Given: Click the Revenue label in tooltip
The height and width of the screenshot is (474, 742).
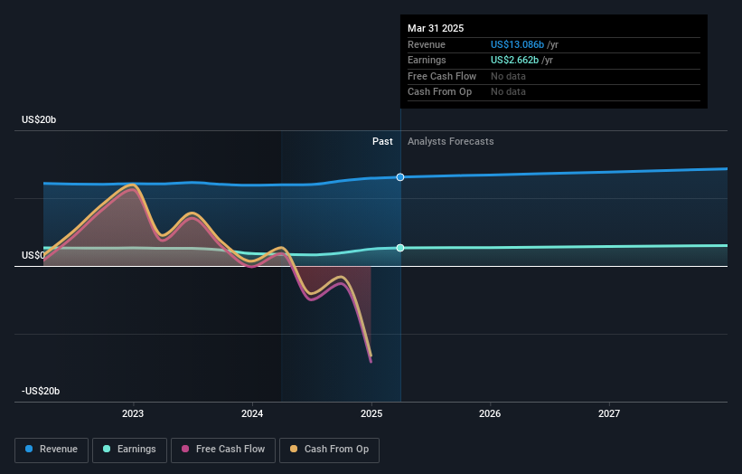Looking at the screenshot, I should tap(427, 44).
